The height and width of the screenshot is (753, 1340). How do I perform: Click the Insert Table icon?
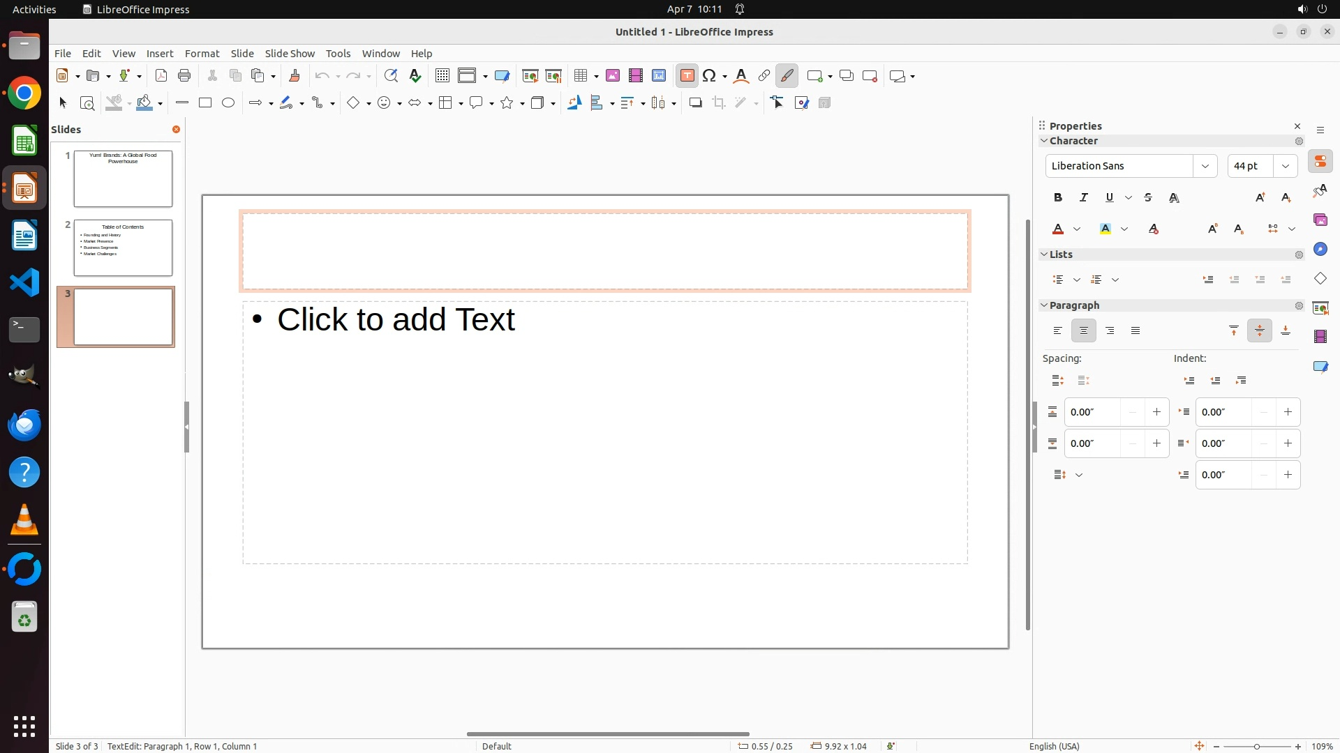(x=581, y=76)
